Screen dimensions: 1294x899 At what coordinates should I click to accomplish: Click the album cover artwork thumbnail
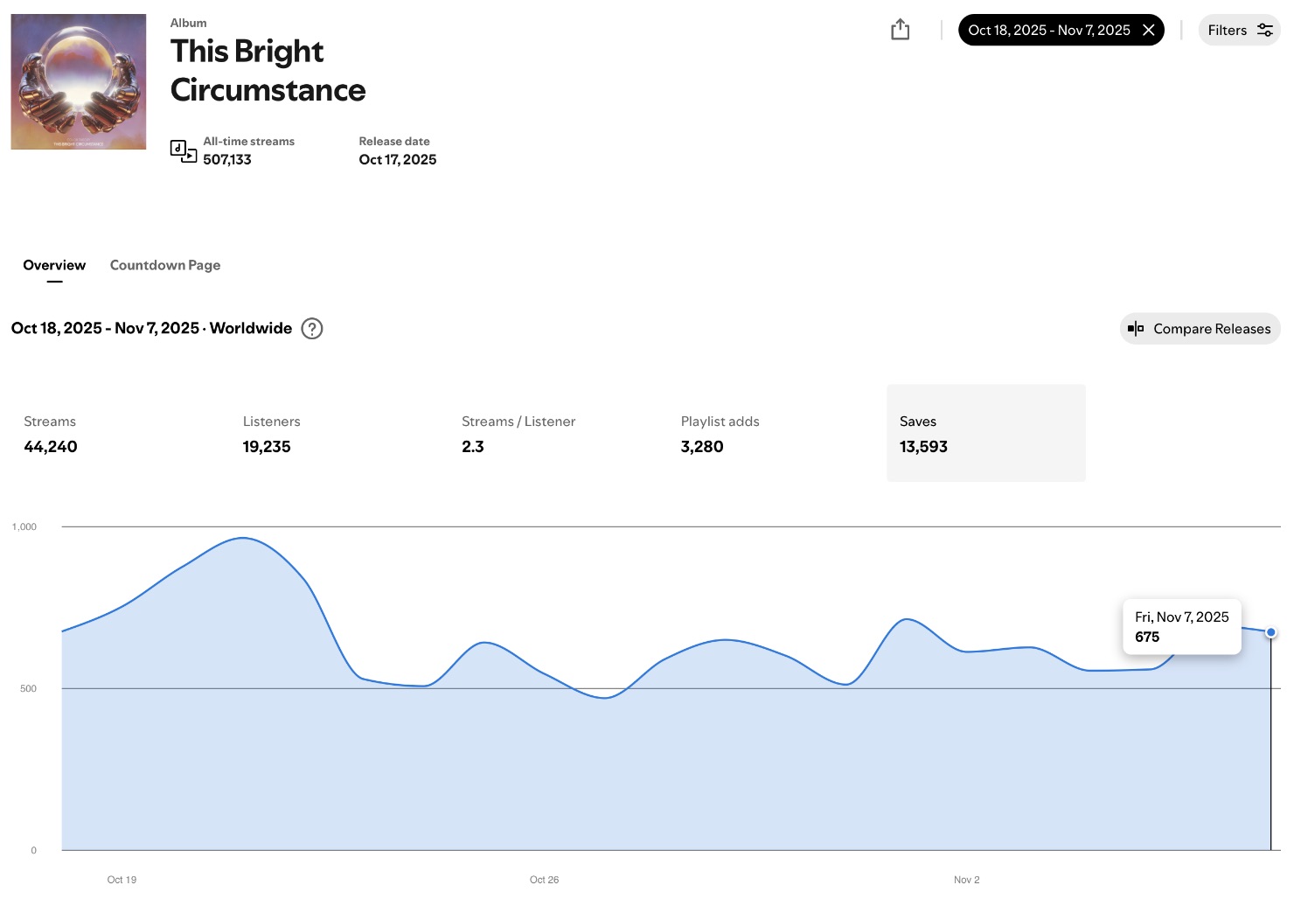[79, 81]
